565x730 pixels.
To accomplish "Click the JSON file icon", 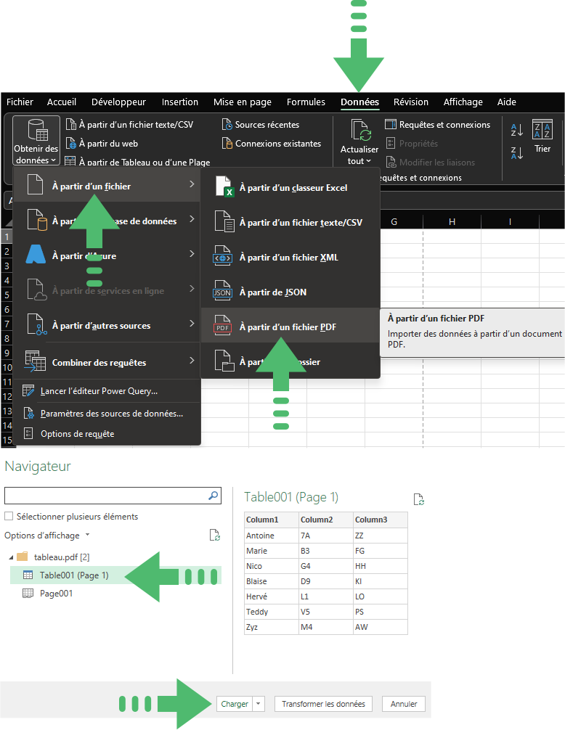I will coord(223,290).
